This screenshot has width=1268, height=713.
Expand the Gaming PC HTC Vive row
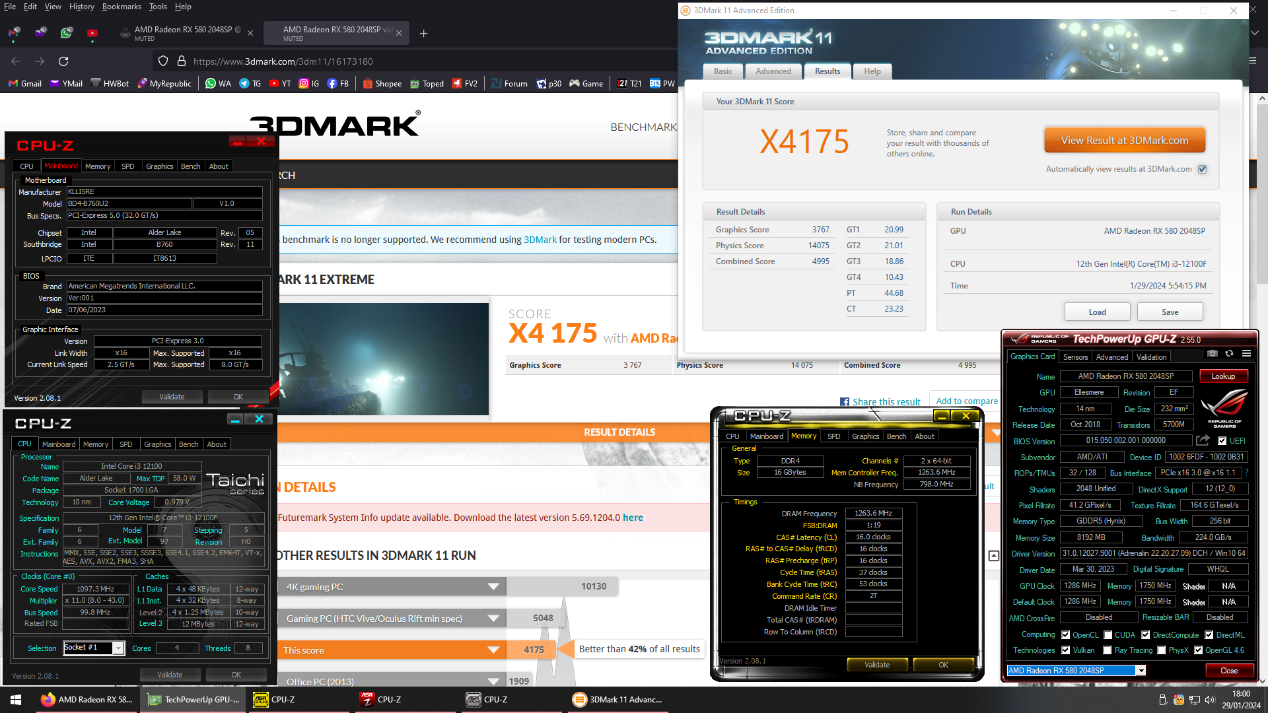(x=493, y=619)
